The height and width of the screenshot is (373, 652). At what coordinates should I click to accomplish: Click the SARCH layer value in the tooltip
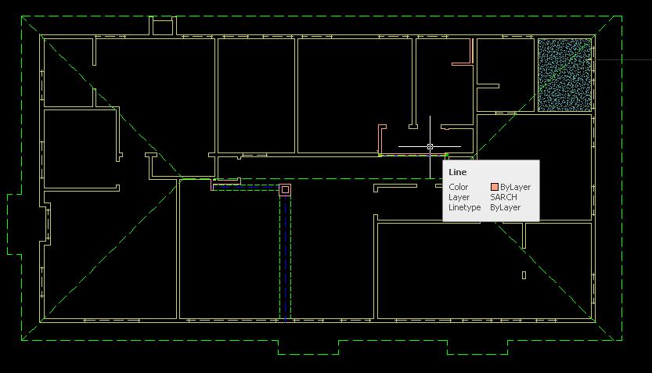coord(503,197)
